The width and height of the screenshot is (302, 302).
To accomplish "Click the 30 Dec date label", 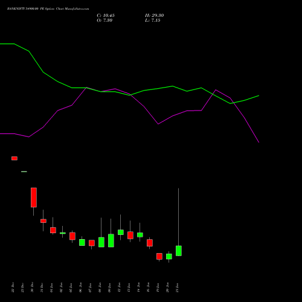I will (33, 288).
